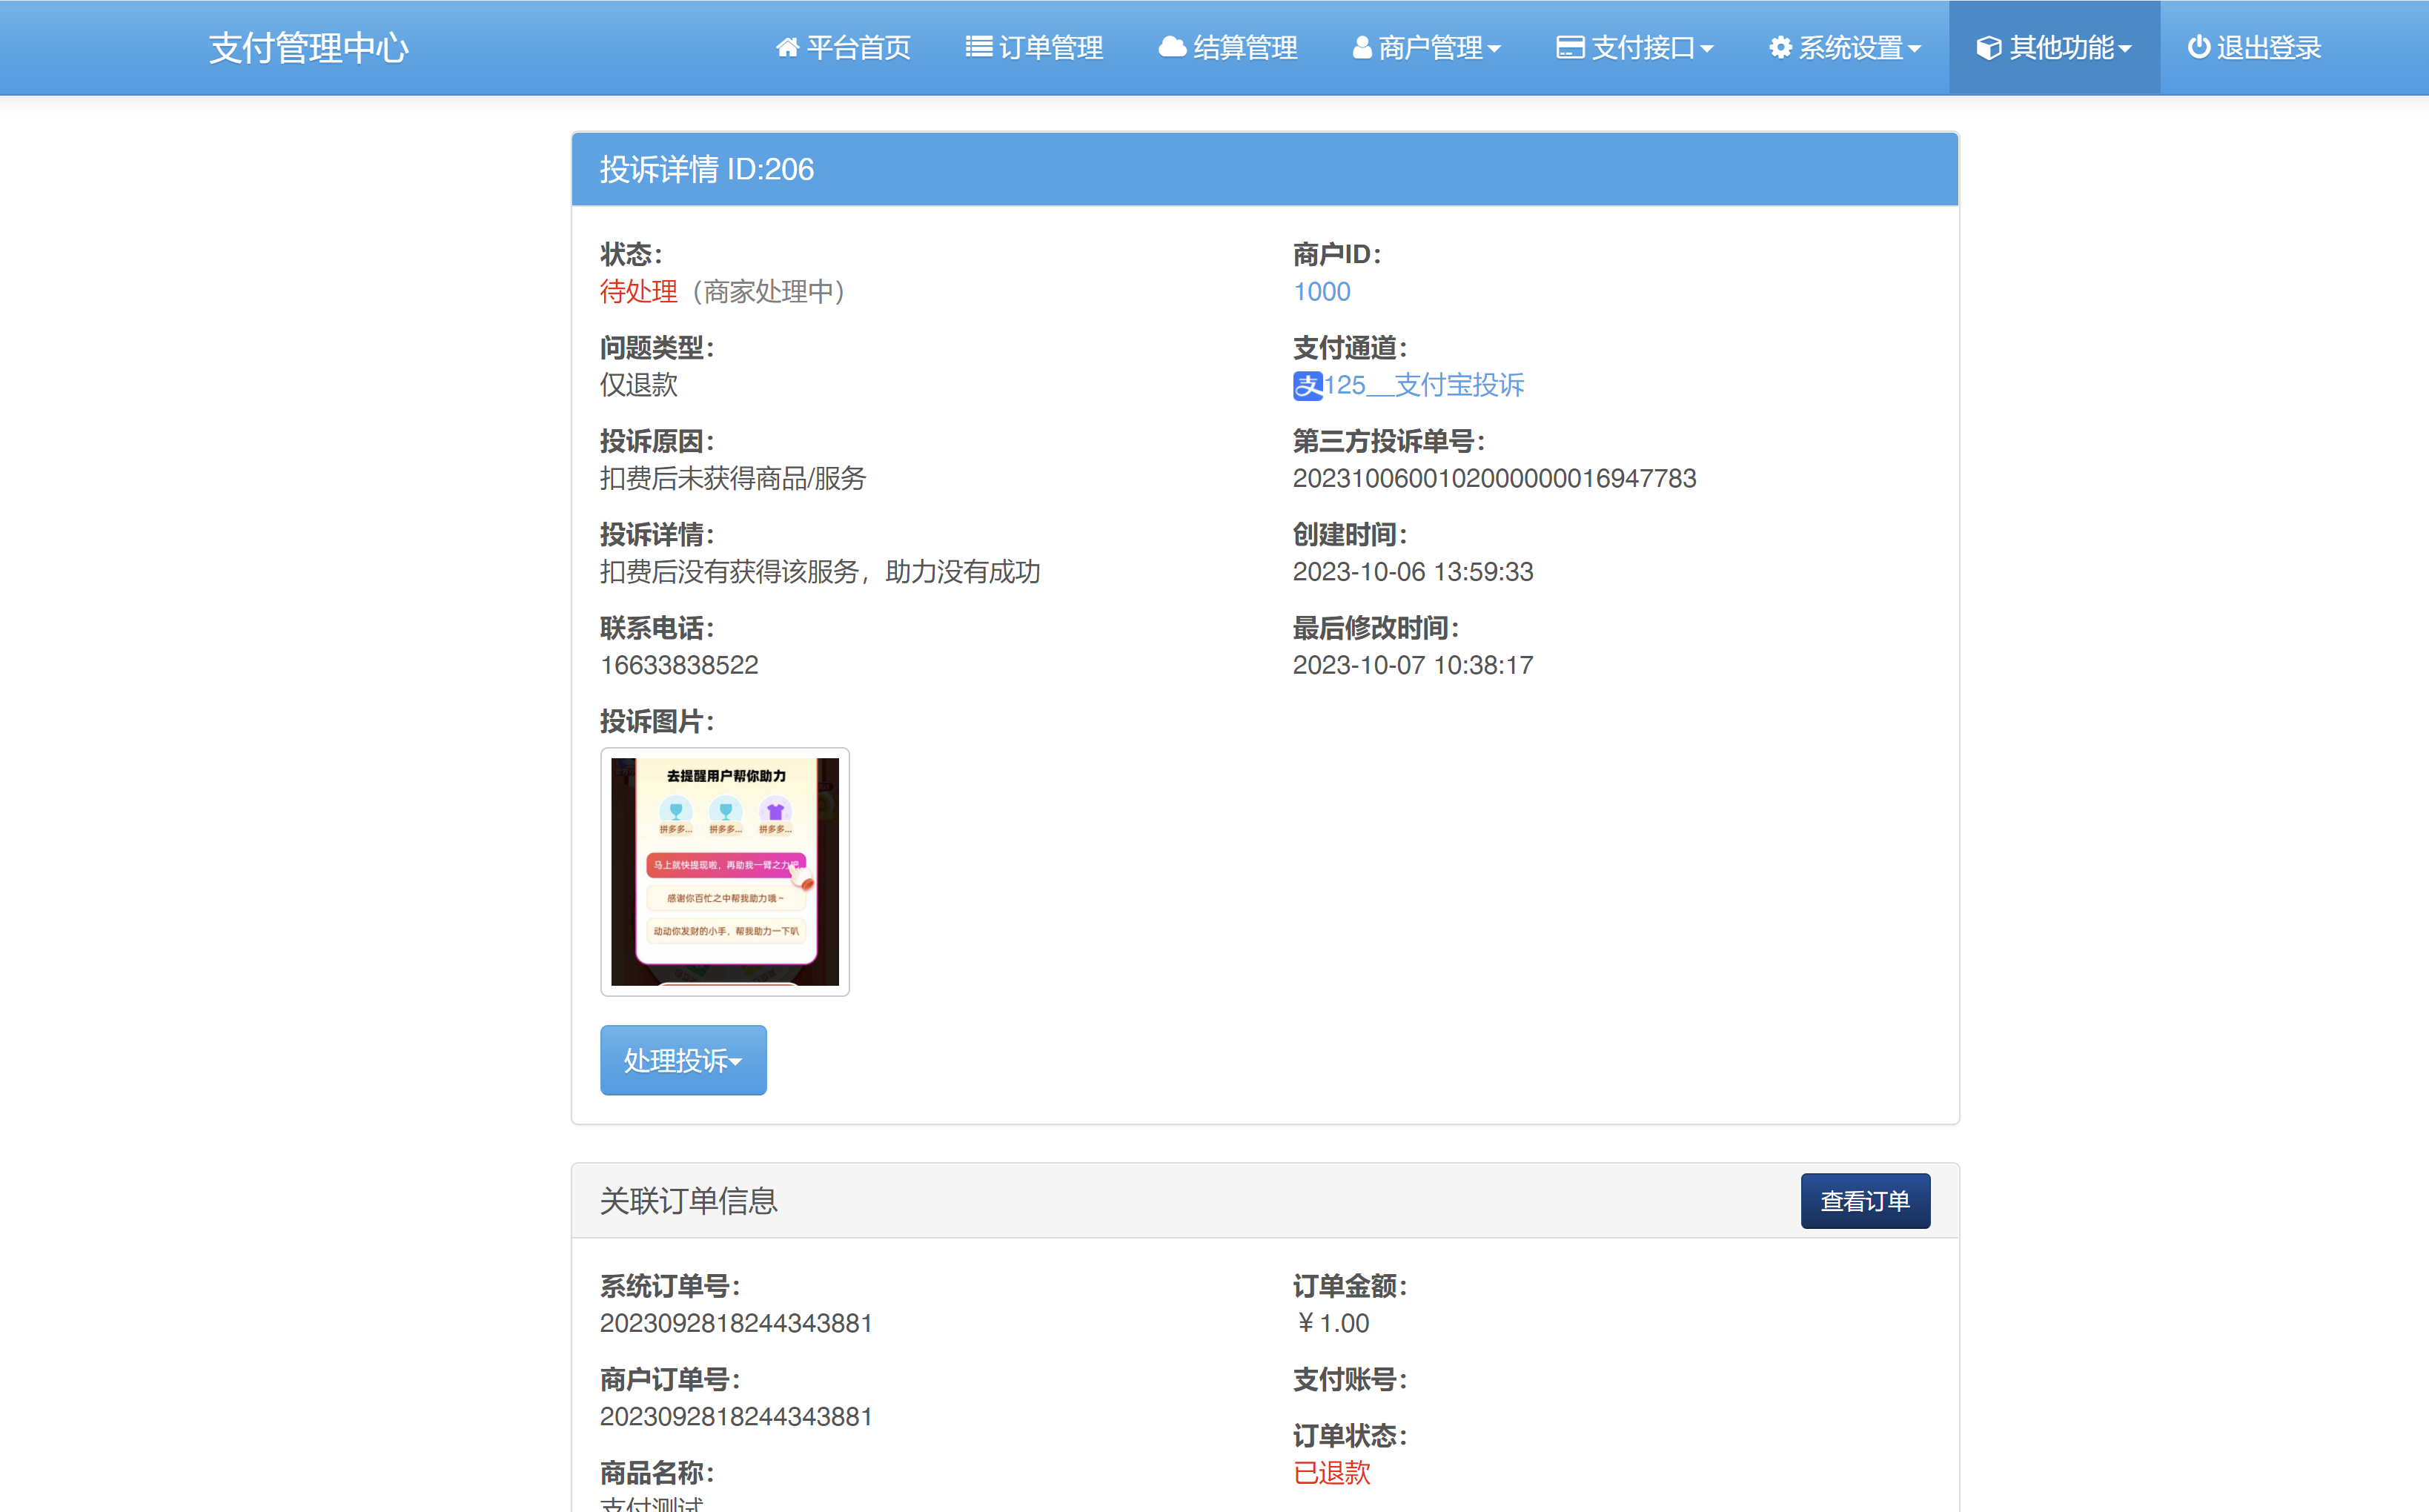Open the 处理投诉 action dropdown

tap(683, 1060)
